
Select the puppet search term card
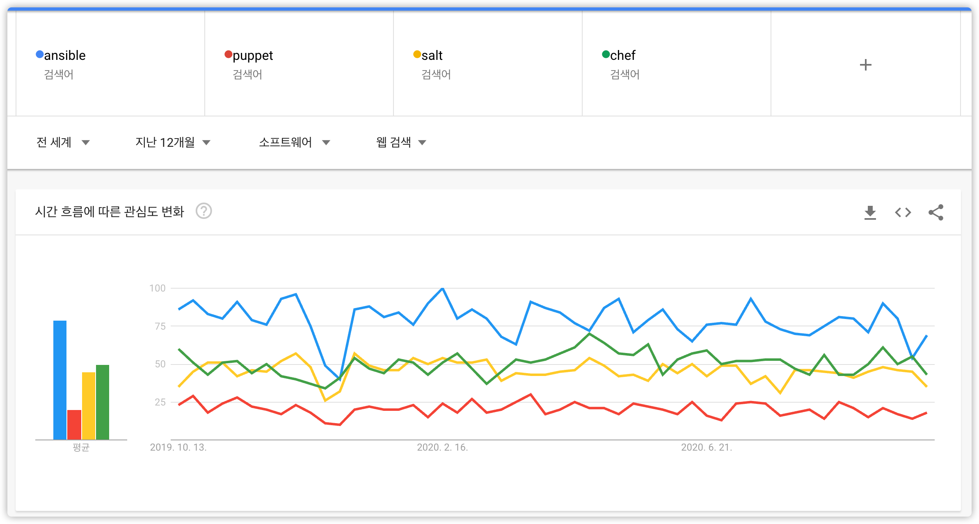click(x=299, y=64)
